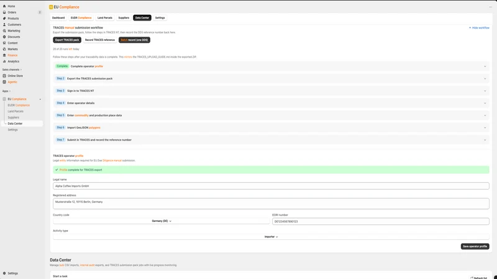Click the Data Center section heading

coord(60,260)
